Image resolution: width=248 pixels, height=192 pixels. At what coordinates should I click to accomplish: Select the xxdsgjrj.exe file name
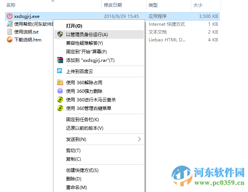tap(27, 16)
